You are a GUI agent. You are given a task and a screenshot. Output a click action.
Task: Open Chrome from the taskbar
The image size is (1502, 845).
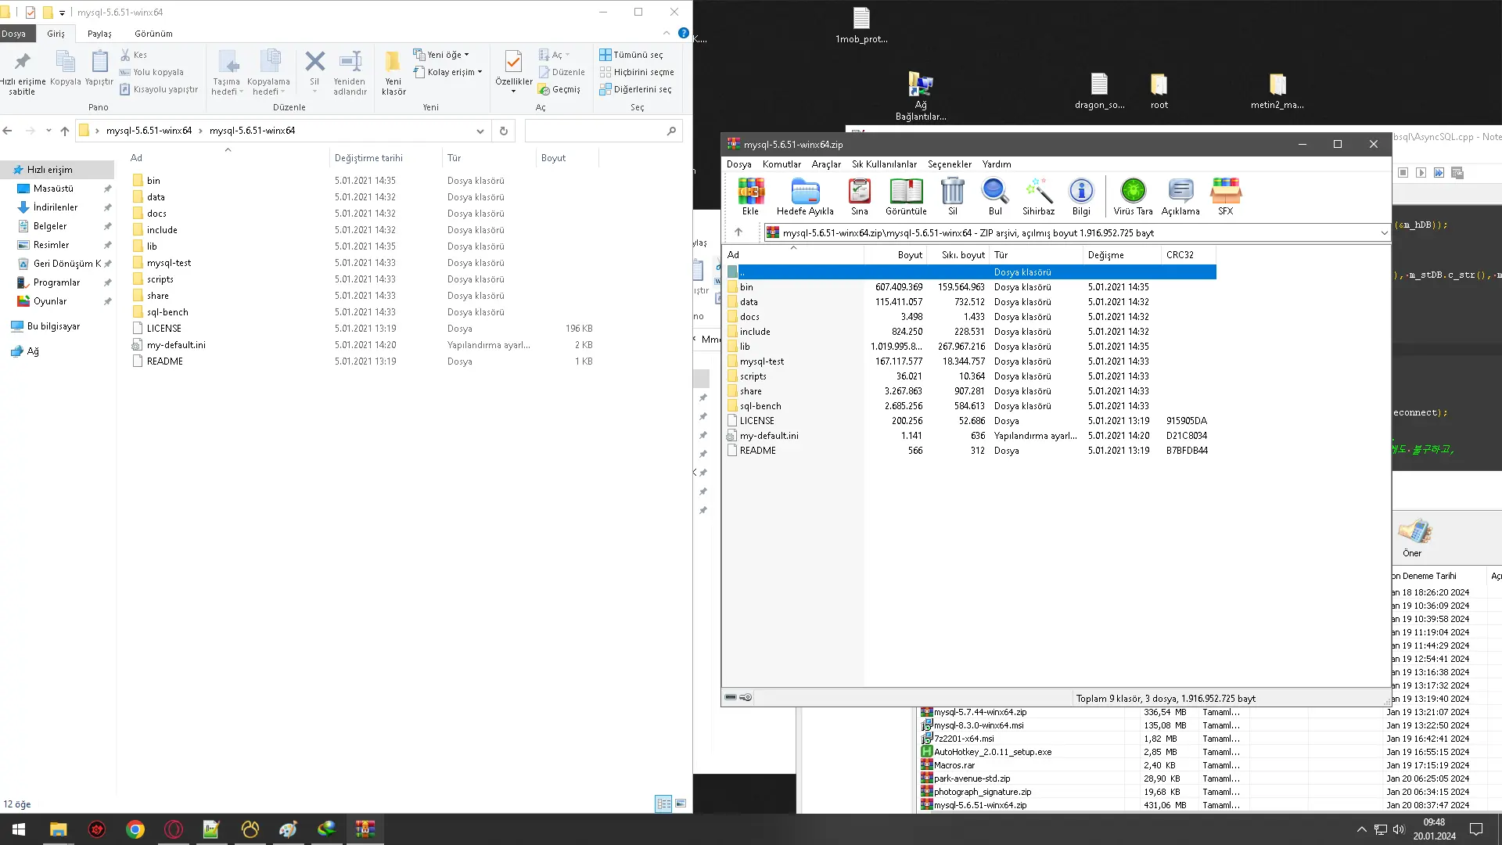coord(135,829)
